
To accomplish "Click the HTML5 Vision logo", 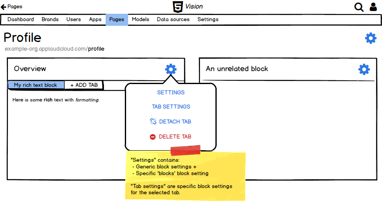I will (x=187, y=7).
